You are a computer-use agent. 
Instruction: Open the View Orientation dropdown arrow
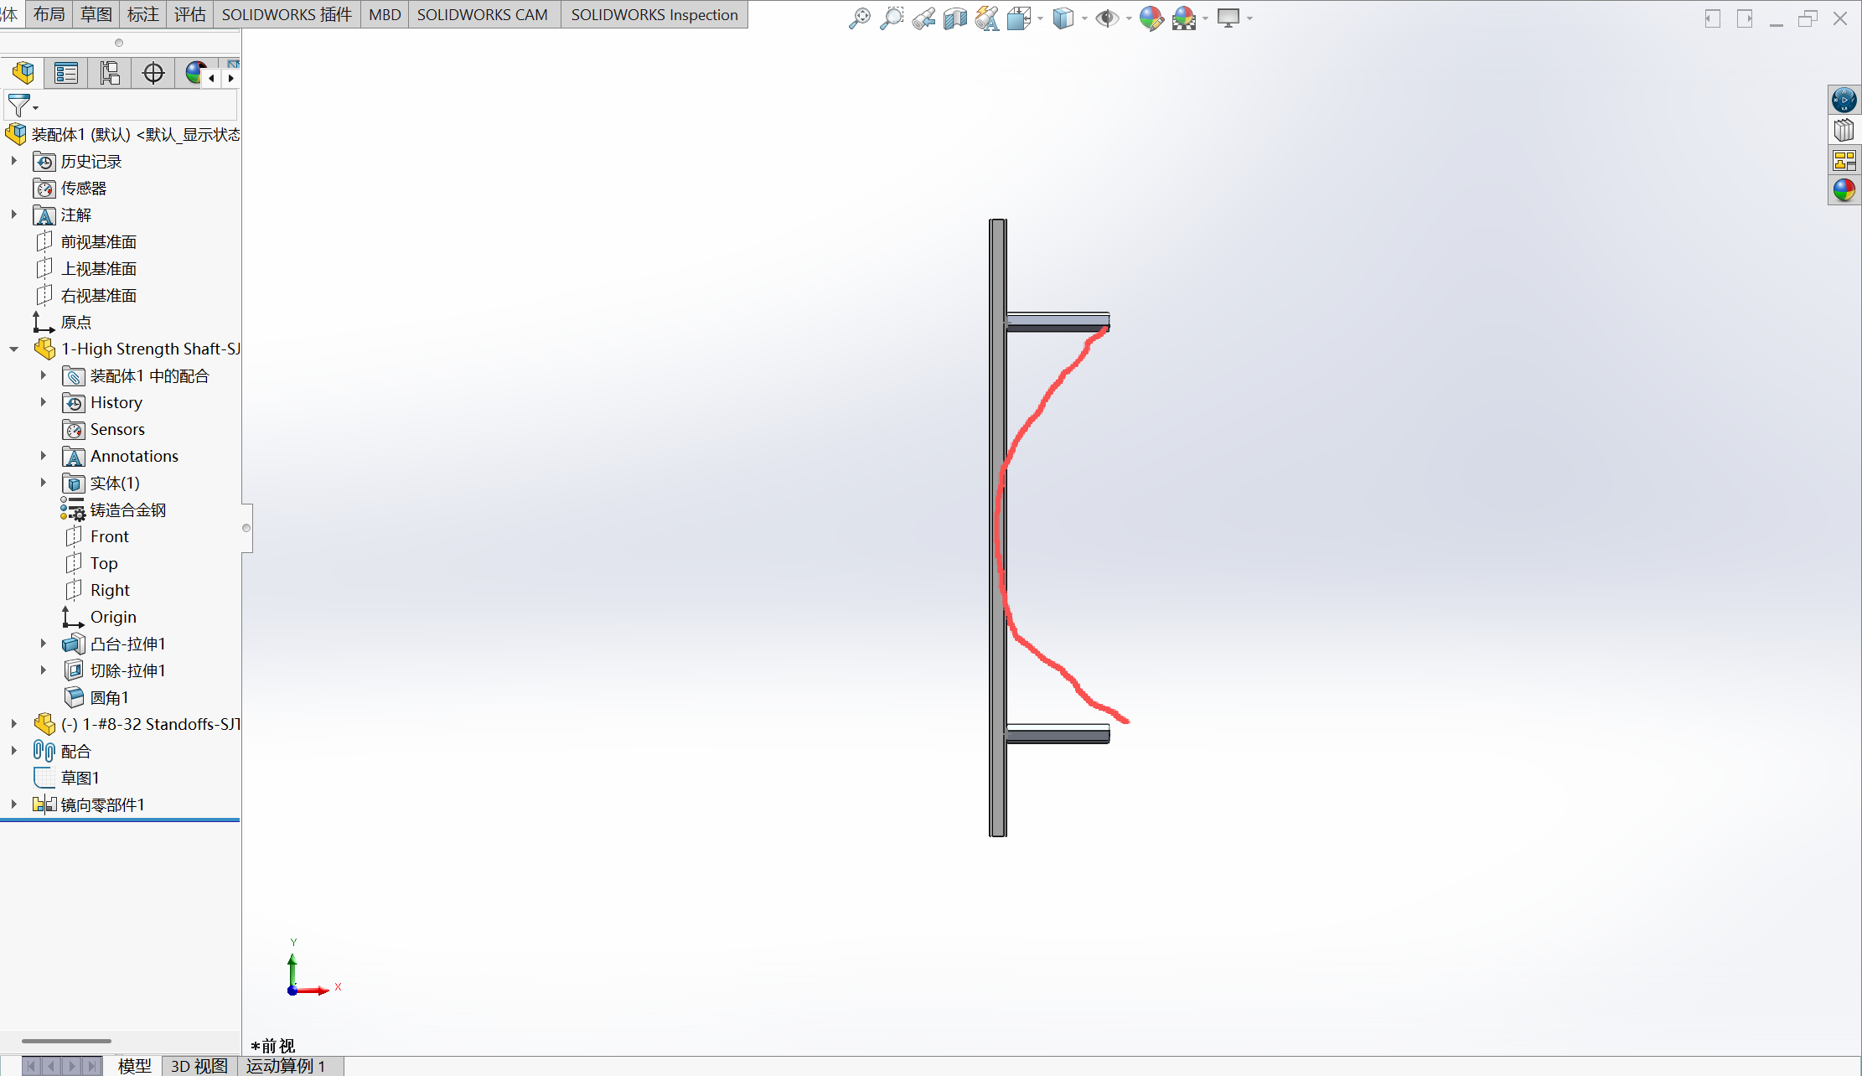(x=1040, y=18)
